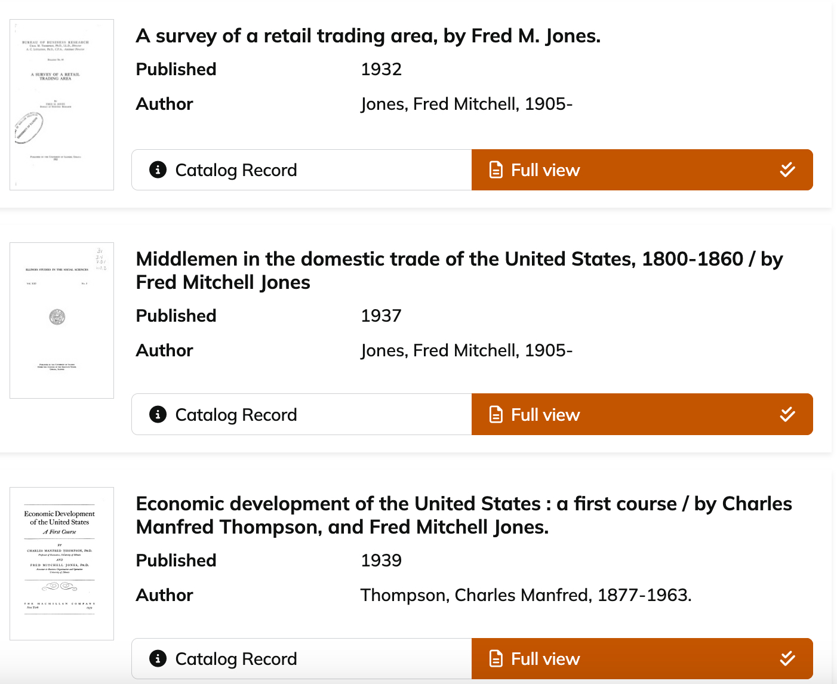Click double-check icon on retail survey Full view
The height and width of the screenshot is (684, 837).
tap(787, 170)
